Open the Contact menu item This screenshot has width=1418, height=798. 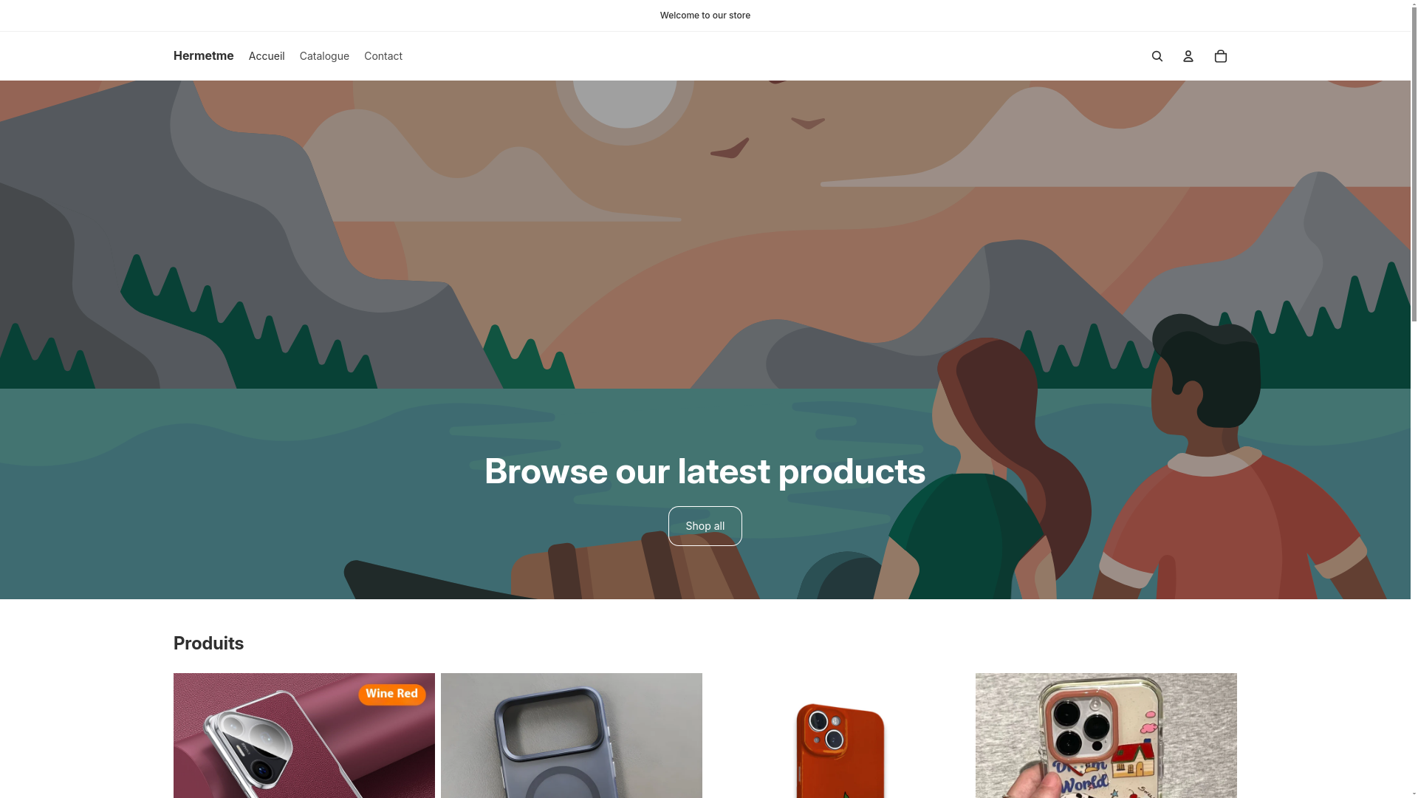point(383,56)
